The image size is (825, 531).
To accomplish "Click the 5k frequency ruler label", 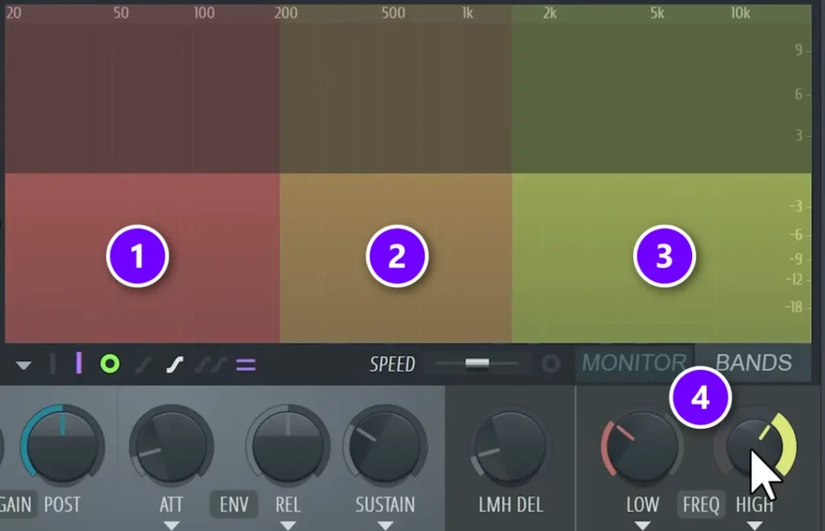I will tap(657, 13).
